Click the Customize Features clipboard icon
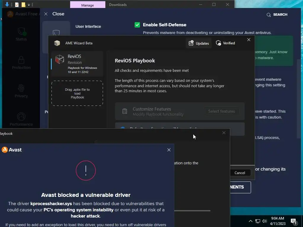Screen dimensions: 303x227 [125, 111]
